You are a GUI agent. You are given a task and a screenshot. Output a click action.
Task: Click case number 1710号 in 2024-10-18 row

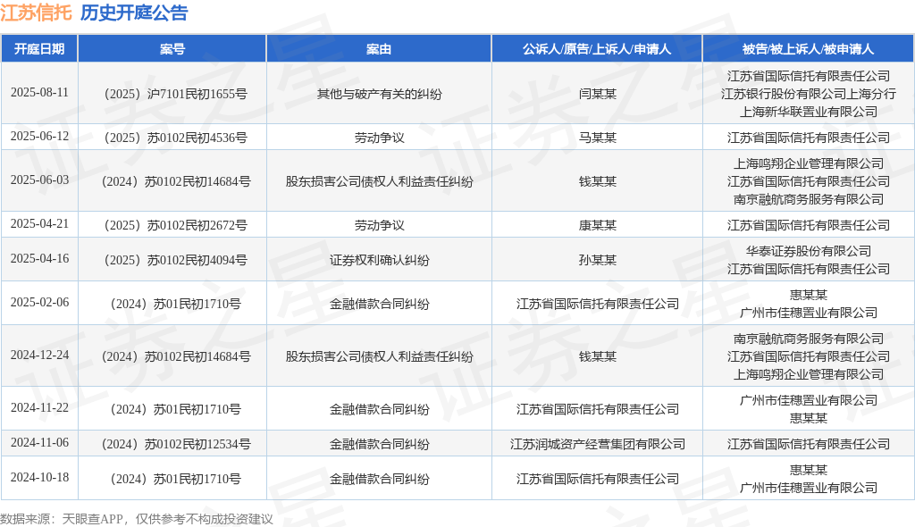(172, 479)
